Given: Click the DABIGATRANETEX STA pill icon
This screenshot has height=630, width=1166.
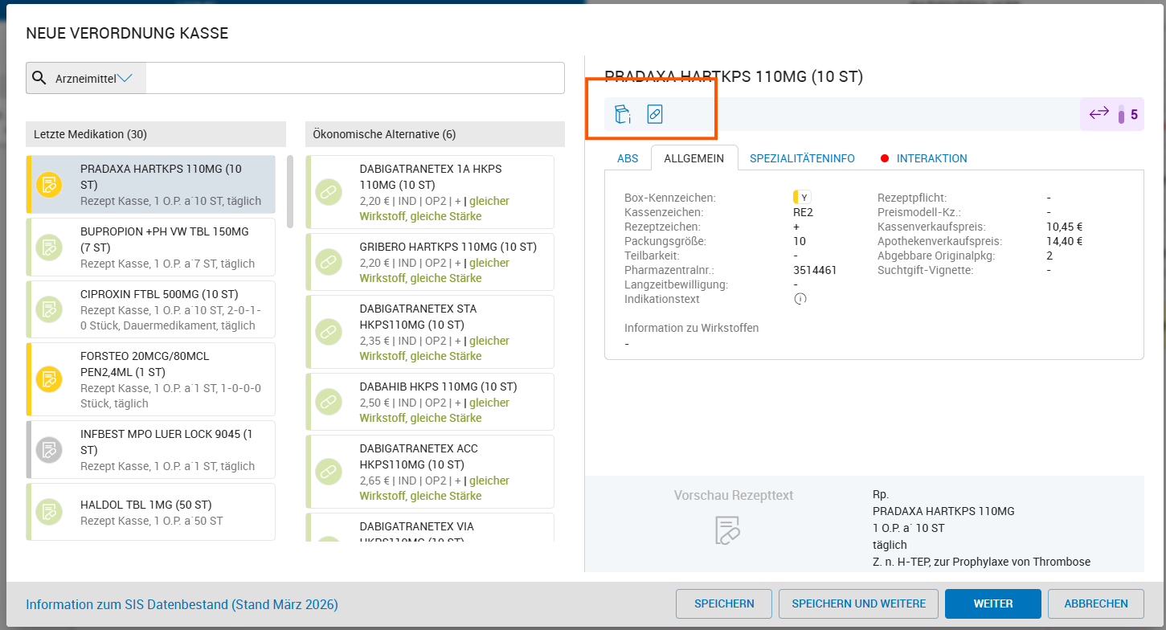Looking at the screenshot, I should tap(328, 332).
